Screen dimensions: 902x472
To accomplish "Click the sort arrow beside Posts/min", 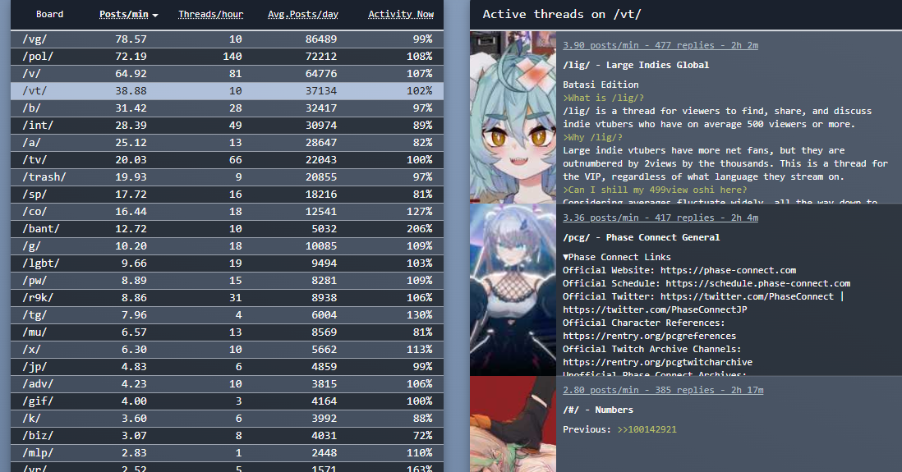I will pyautogui.click(x=155, y=16).
